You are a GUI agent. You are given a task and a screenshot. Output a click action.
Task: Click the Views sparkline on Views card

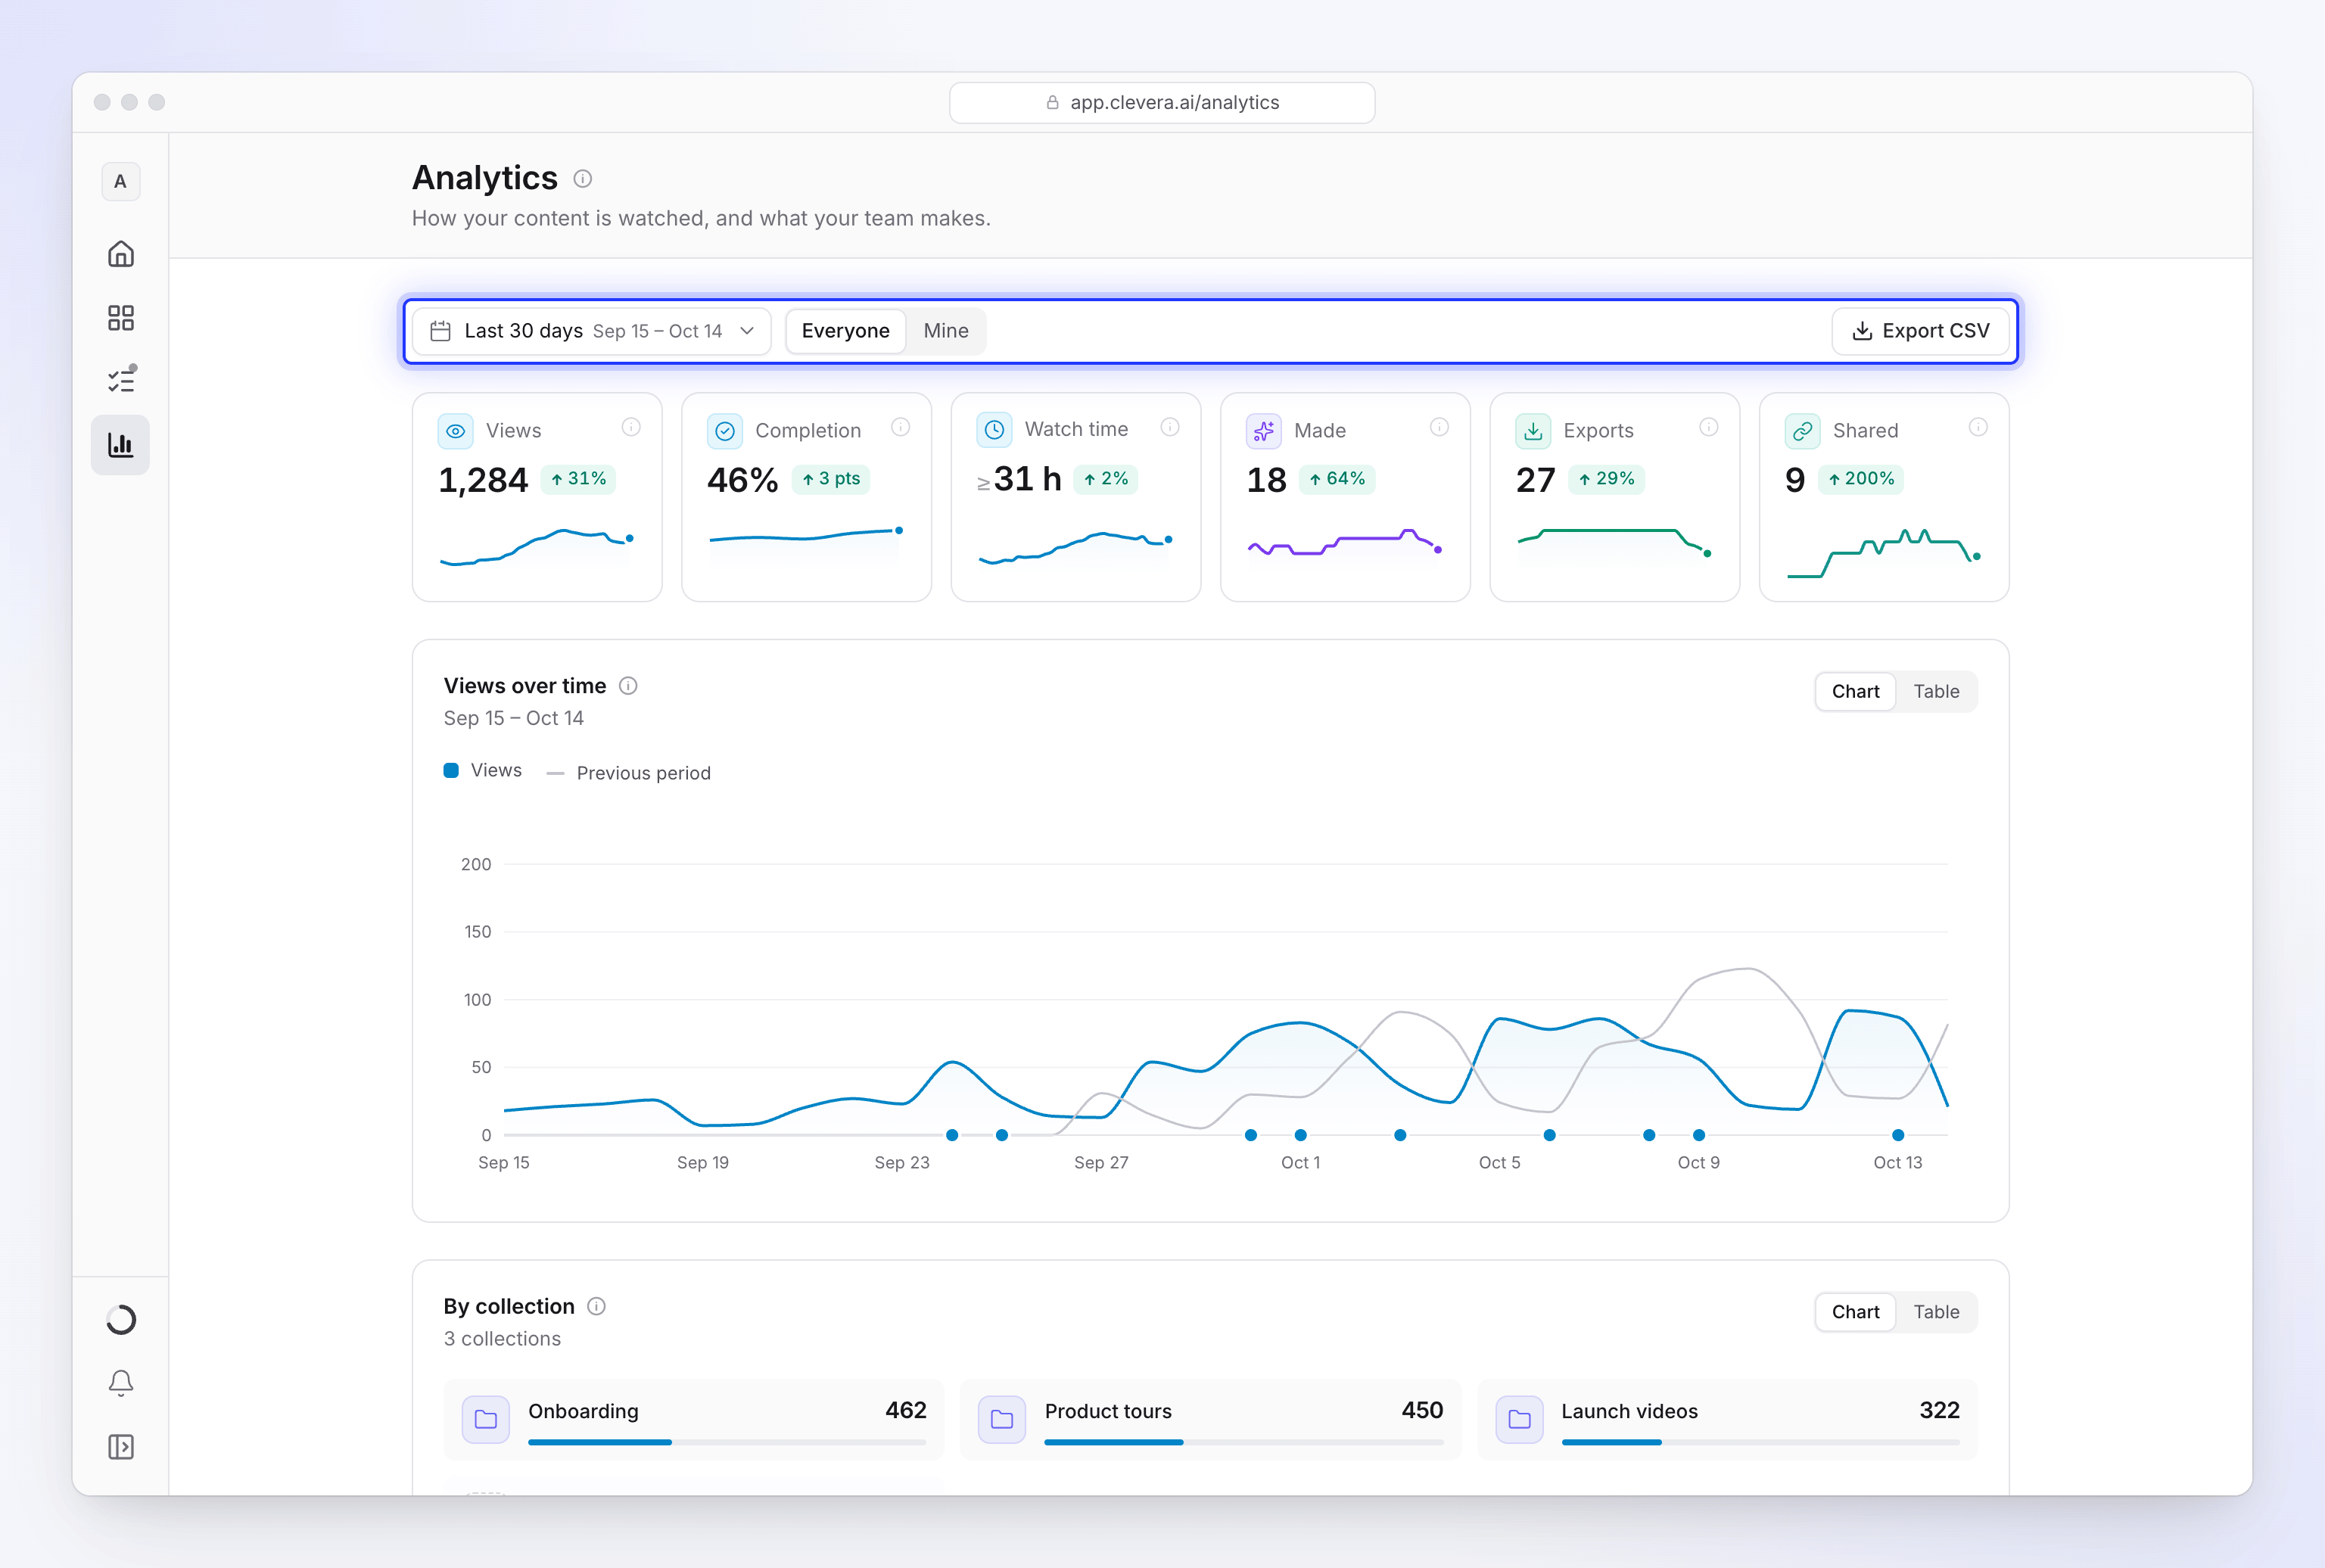click(x=537, y=548)
